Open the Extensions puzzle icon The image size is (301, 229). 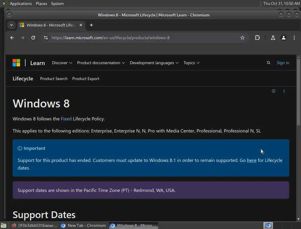click(257, 38)
